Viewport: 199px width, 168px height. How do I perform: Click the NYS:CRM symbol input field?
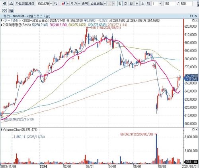[43, 4]
